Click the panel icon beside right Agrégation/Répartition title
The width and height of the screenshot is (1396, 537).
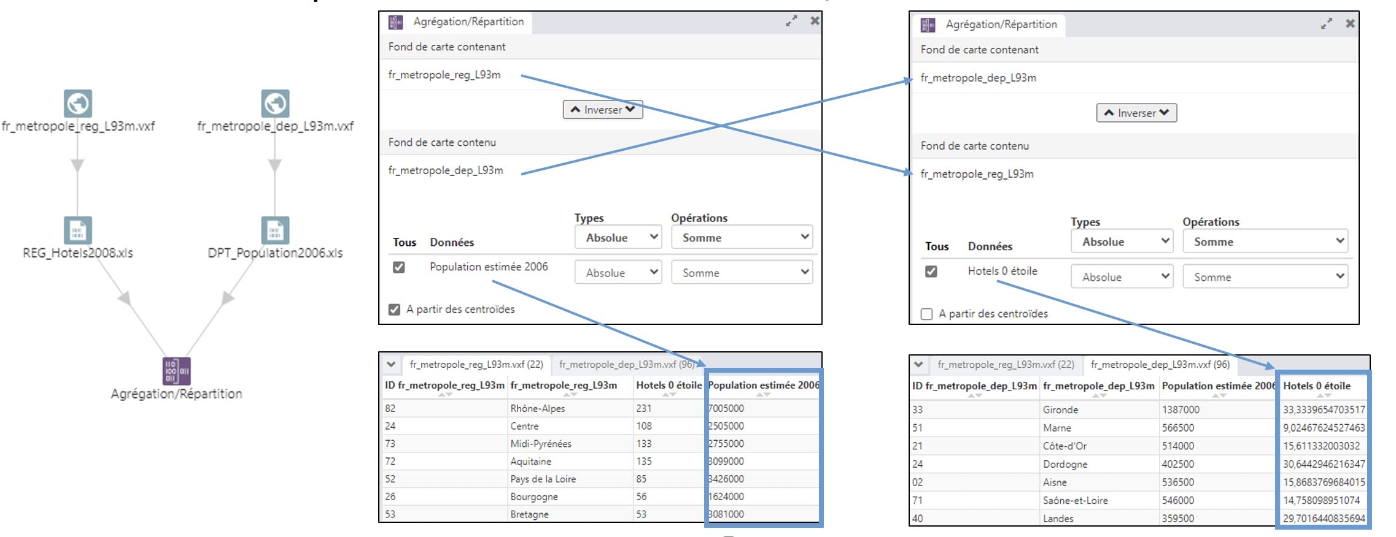[928, 25]
